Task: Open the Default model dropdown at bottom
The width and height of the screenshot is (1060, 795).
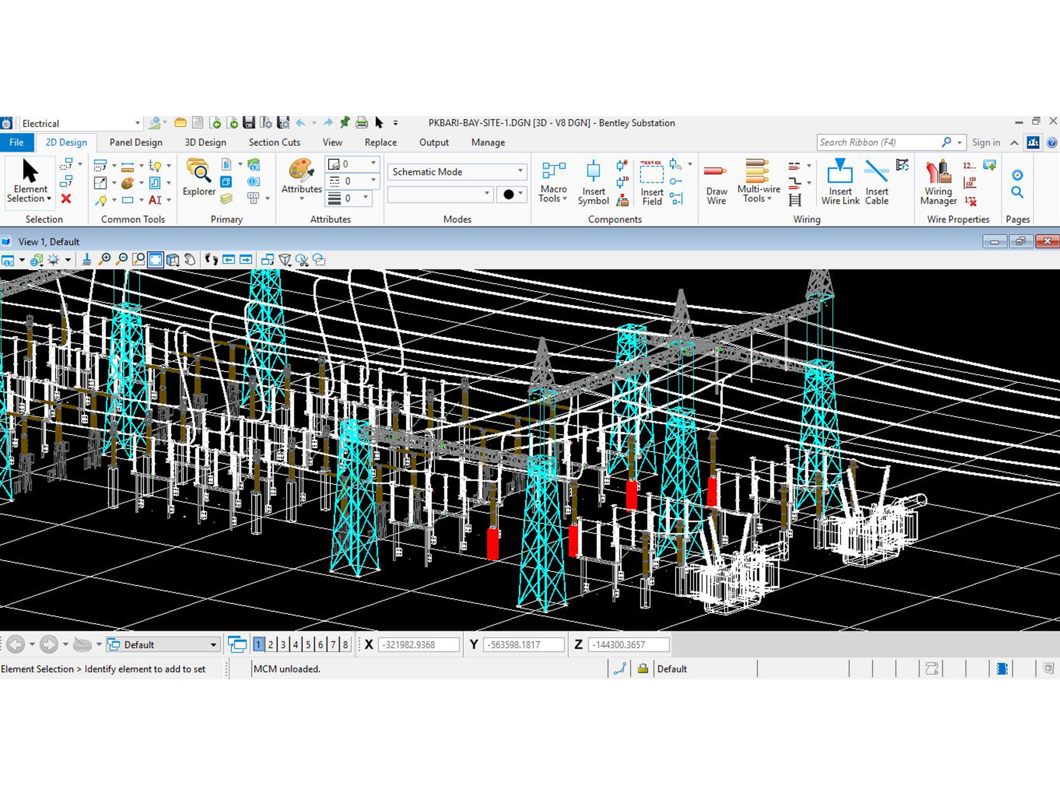Action: click(x=213, y=644)
